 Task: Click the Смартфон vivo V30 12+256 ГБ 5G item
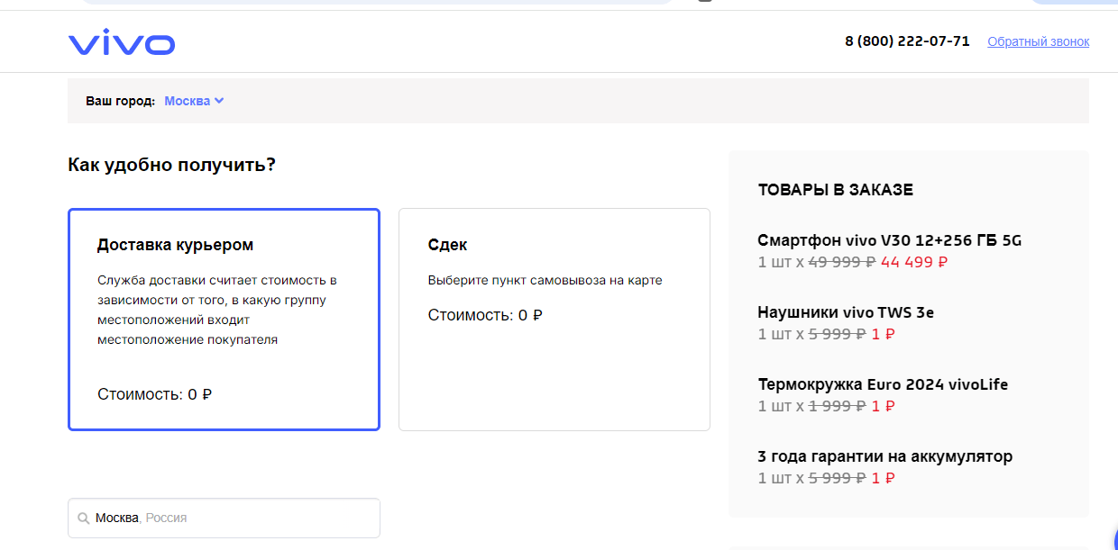889,240
